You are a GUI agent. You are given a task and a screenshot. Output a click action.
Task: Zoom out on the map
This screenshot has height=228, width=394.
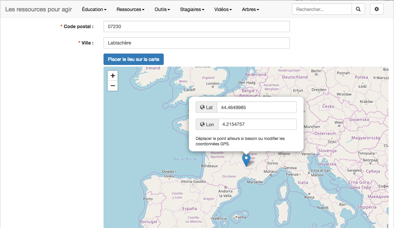pyautogui.click(x=113, y=86)
